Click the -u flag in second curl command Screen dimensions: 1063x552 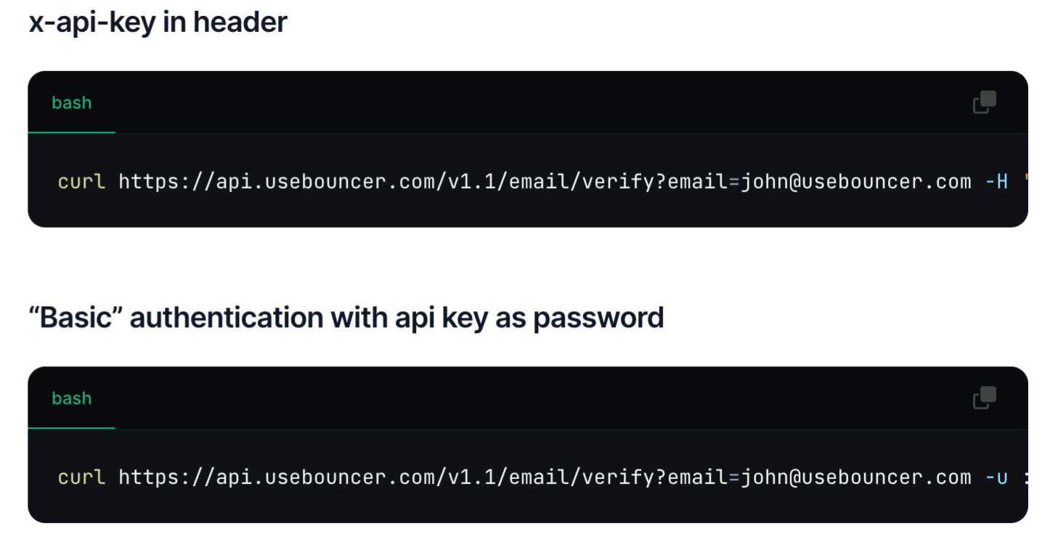[996, 477]
